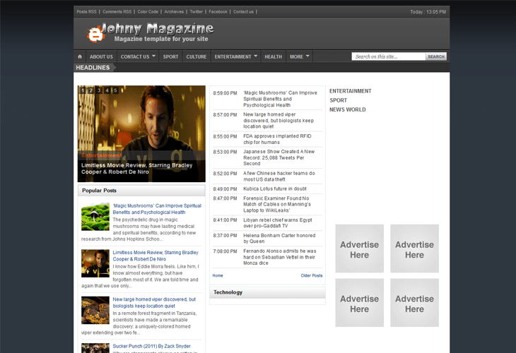The image size is (516, 353).
Task: Click in the Search on this site field
Action: pyautogui.click(x=389, y=56)
